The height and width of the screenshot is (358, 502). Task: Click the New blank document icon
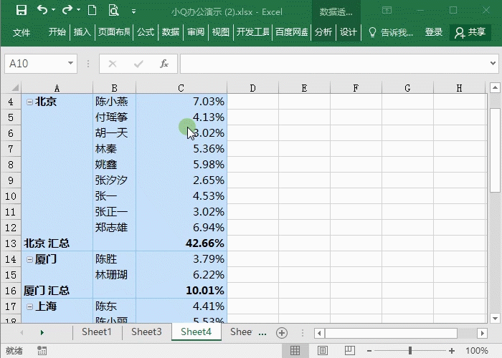coord(93,11)
